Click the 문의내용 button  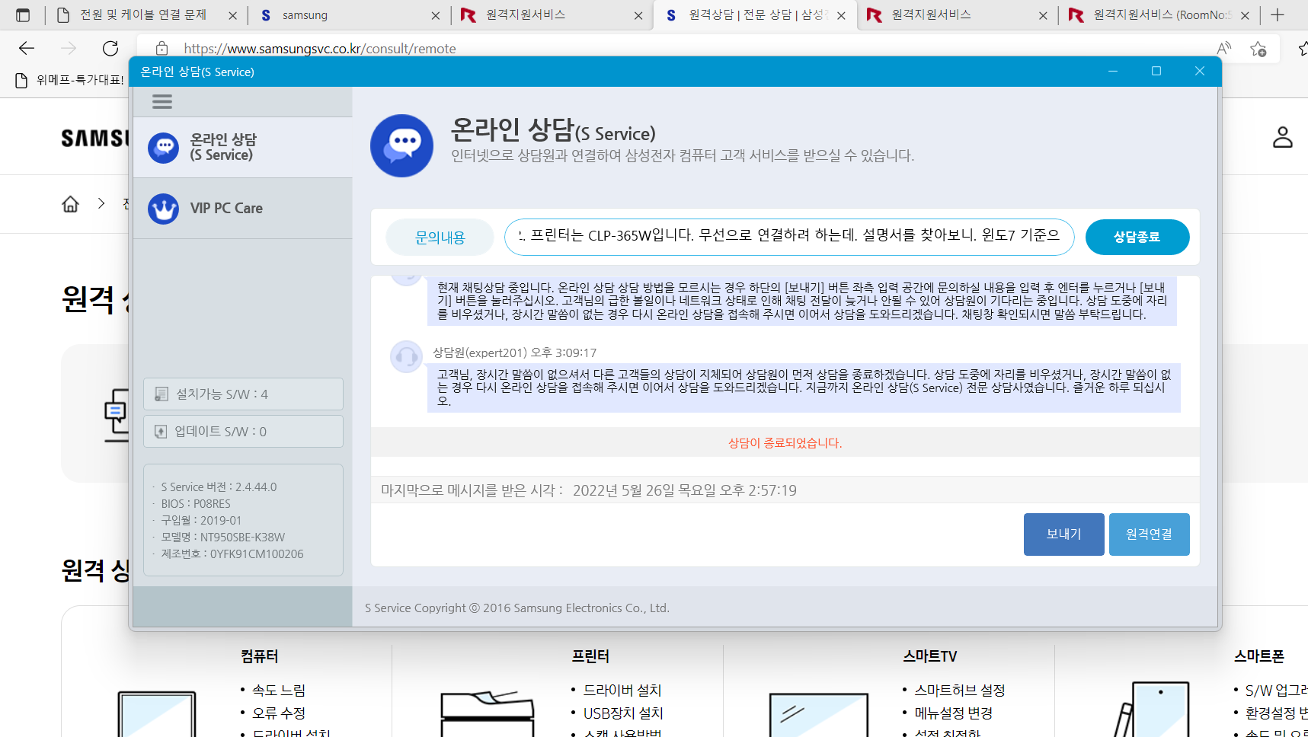(x=440, y=238)
